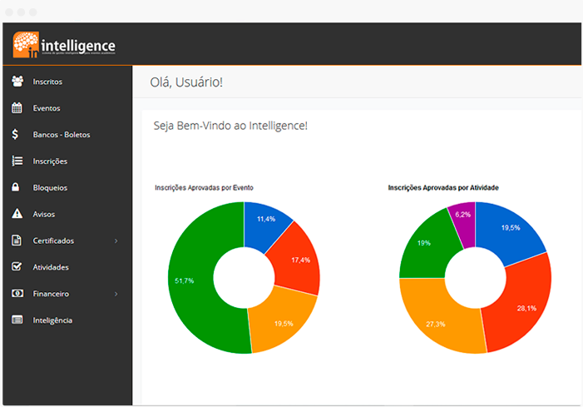Click the Eventos calendar icon

pos(16,108)
